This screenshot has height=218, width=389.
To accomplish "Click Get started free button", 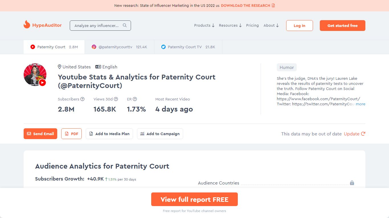I will coord(342,26).
